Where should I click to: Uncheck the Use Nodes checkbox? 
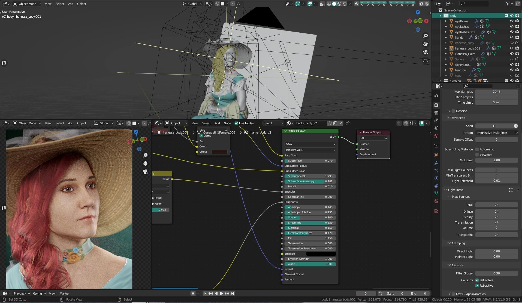tap(236, 123)
